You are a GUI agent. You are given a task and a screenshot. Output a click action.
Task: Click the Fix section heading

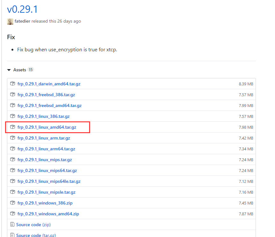11,37
